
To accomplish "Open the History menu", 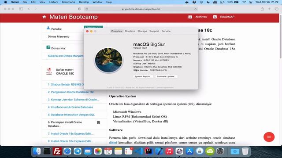I will pos(53,2).
